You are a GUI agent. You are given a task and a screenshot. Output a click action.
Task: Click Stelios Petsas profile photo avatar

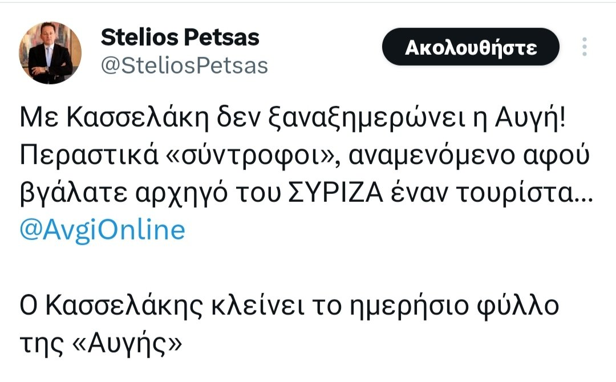(51, 53)
